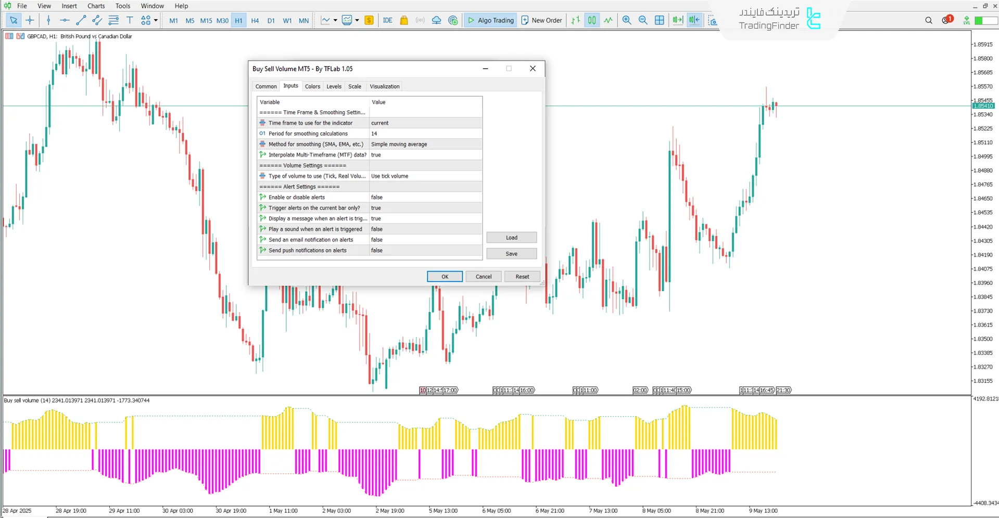Click Load to import indicator settings
The image size is (999, 518).
coord(511,237)
